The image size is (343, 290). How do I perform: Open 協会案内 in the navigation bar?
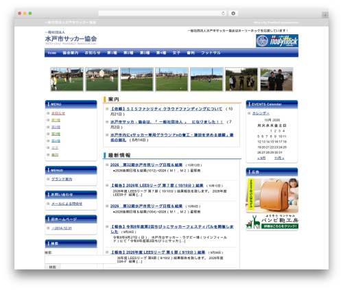click(71, 53)
